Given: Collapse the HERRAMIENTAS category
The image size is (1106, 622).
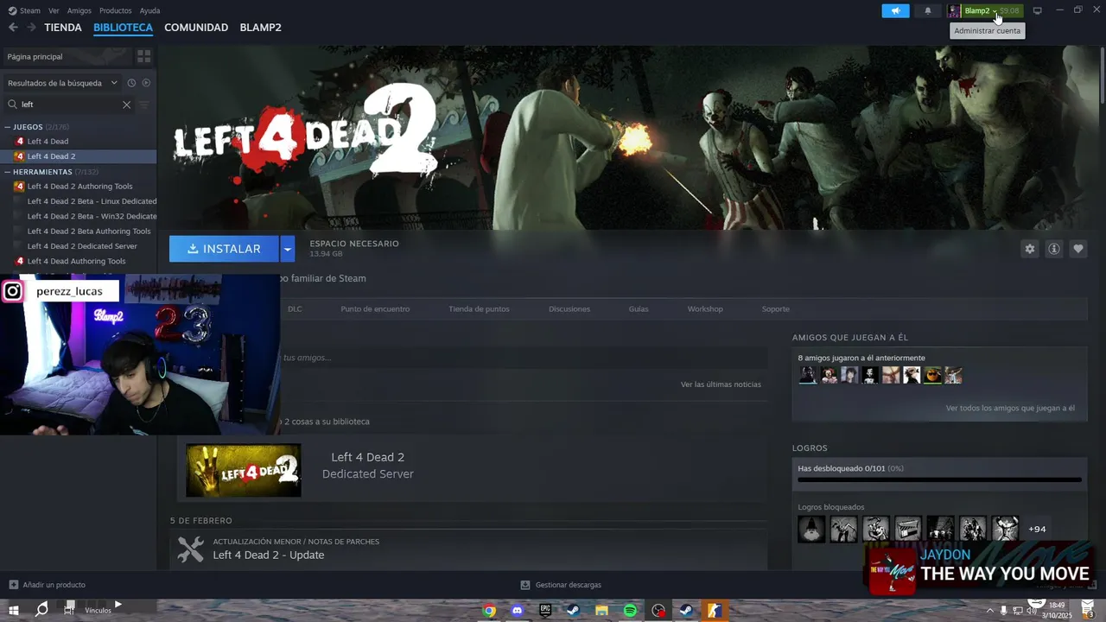Looking at the screenshot, I should coord(8,172).
